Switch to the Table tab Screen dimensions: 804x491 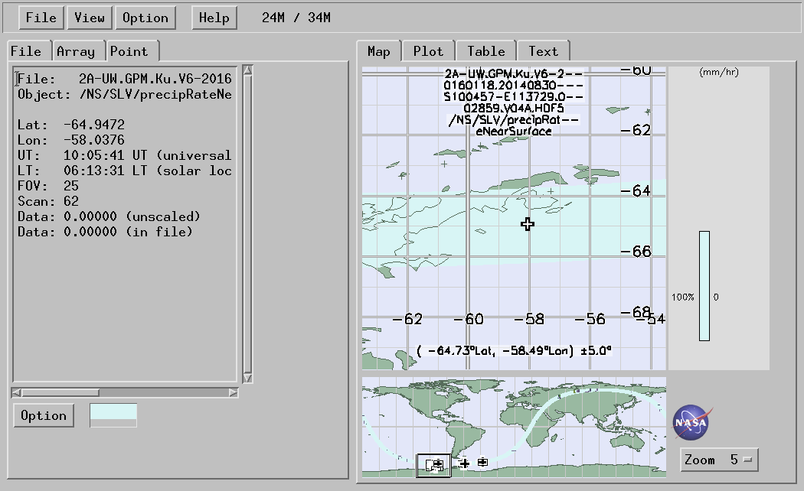click(485, 51)
